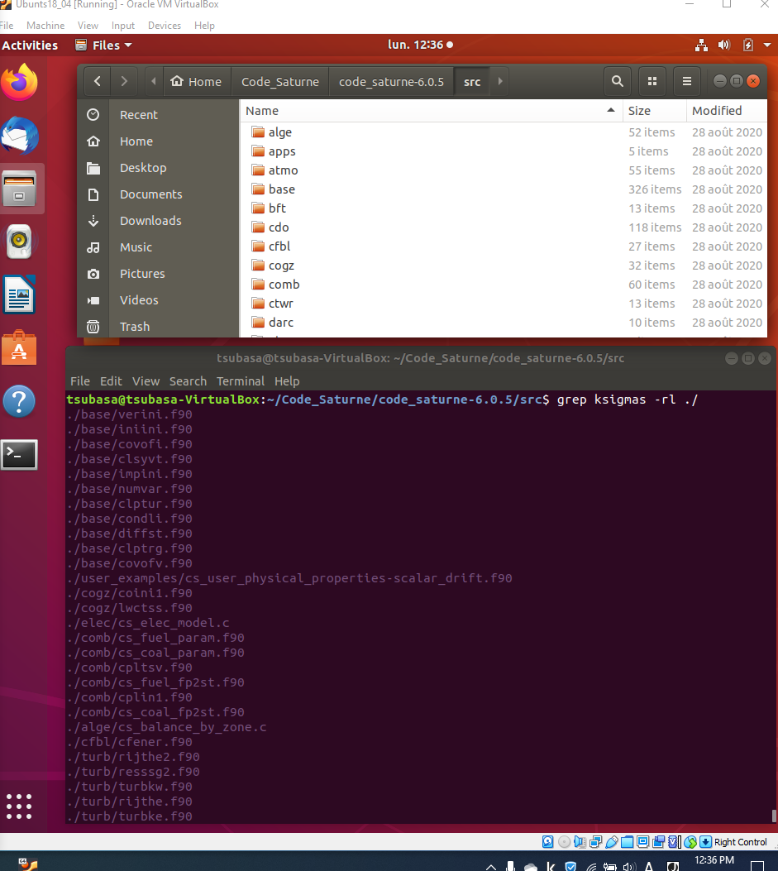This screenshot has width=778, height=871.
Task: Click the terminal window scrollbar
Action: tap(774, 815)
